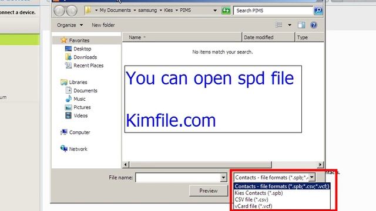Image resolution: width=376 pixels, height=211 pixels.
Task: Click the Search PIMS field
Action: point(273,11)
